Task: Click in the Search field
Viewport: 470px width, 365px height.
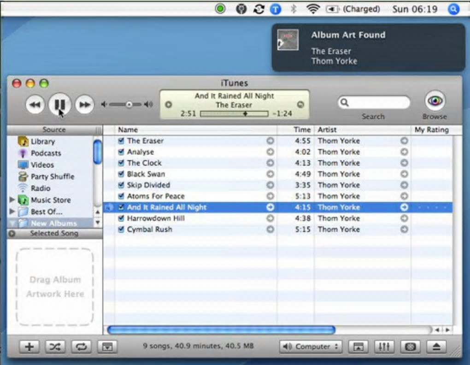Action: 374,103
